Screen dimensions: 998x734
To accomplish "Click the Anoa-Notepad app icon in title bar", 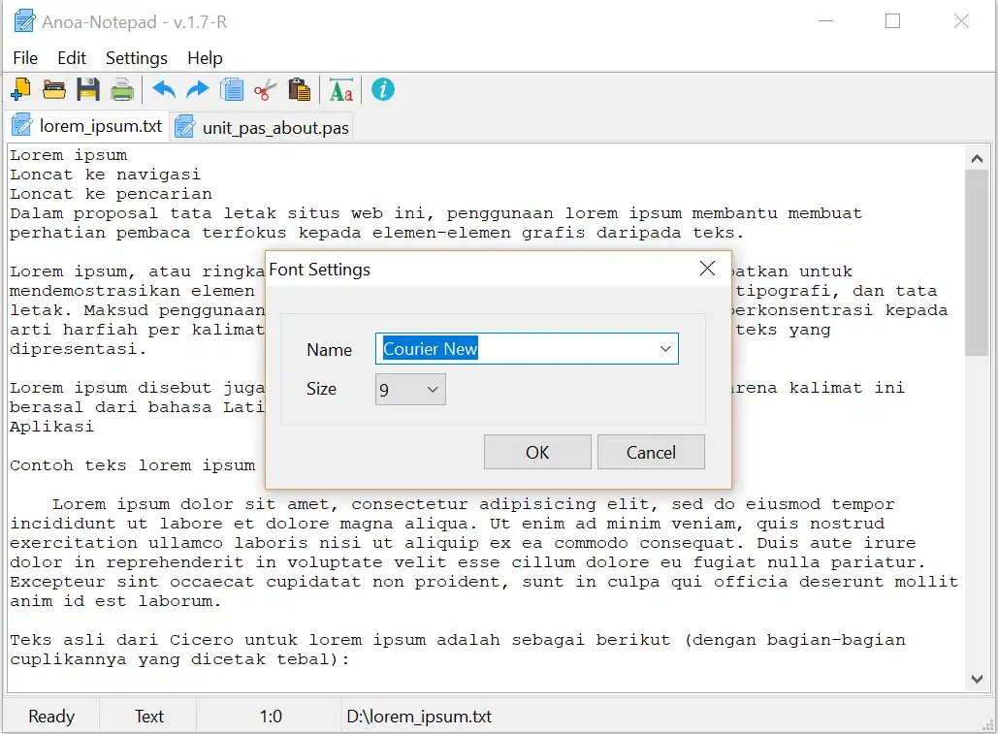I will point(24,21).
